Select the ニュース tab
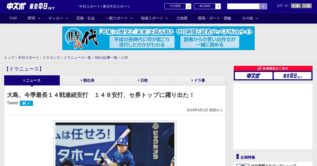The width and height of the screenshot is (317, 166). (x=32, y=80)
